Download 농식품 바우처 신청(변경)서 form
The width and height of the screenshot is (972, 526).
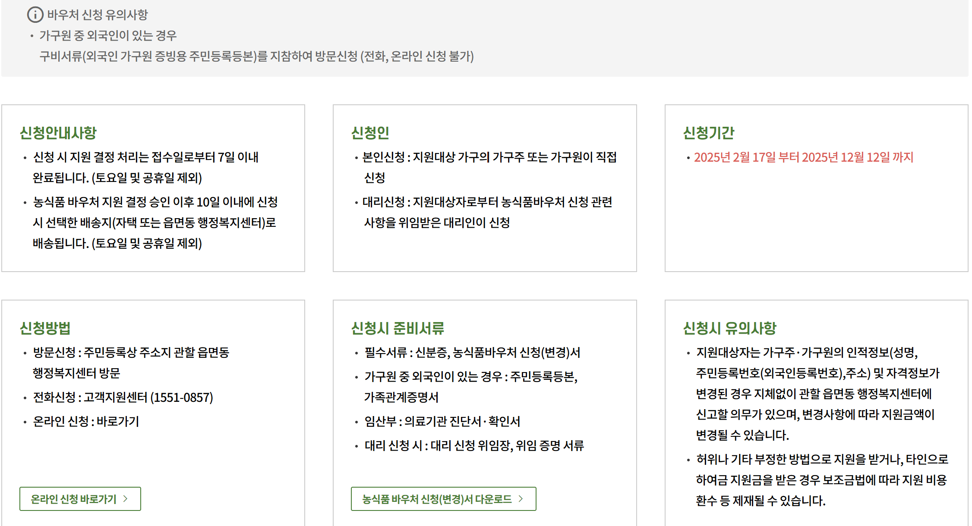click(x=444, y=499)
